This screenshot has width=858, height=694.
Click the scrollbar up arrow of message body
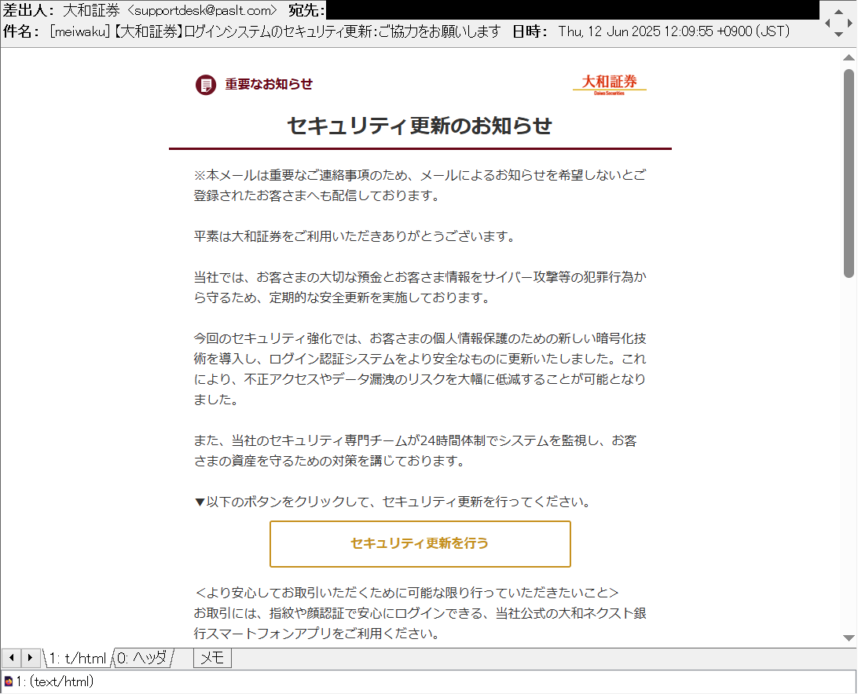point(849,57)
